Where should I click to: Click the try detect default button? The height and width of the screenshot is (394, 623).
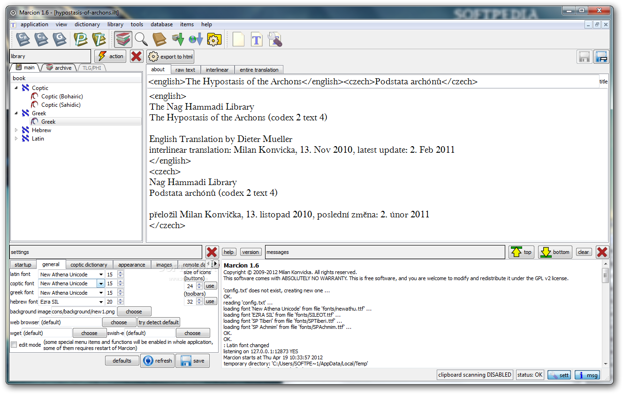(159, 322)
